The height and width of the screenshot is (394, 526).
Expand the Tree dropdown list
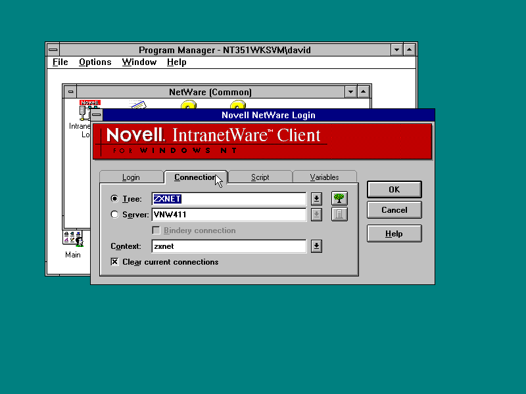pos(316,199)
